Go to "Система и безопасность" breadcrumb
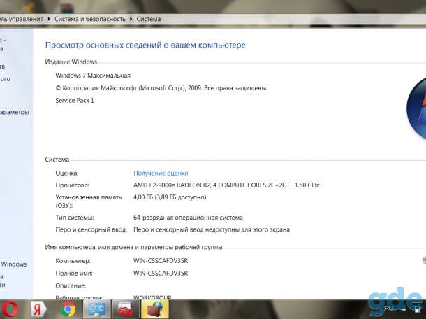This screenshot has height=319, width=426. click(x=90, y=19)
